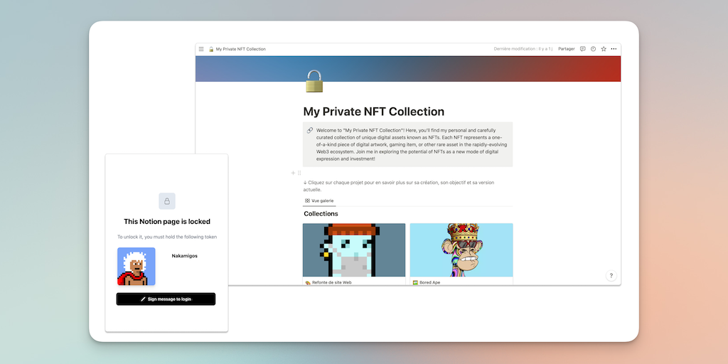Screen dimensions: 728x364
Task: Click the small lock icon beside page title breadcrumb
Action: click(x=211, y=49)
